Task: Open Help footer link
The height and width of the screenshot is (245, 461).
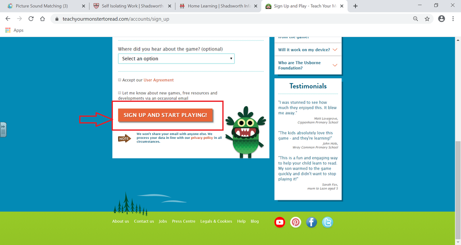Action: pyautogui.click(x=242, y=221)
